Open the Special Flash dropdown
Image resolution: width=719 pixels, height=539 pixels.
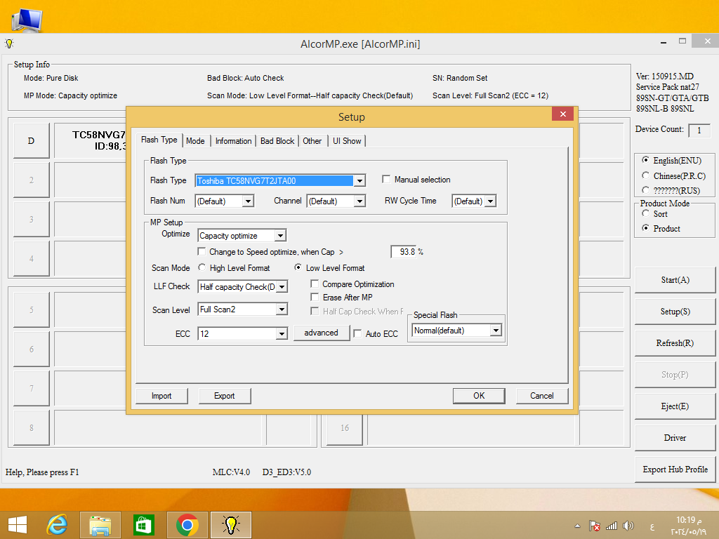[496, 331]
